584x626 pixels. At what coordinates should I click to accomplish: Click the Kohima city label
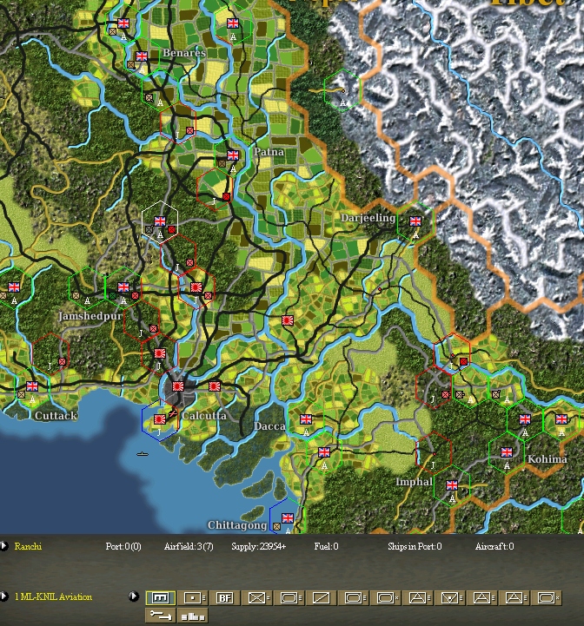click(x=547, y=459)
